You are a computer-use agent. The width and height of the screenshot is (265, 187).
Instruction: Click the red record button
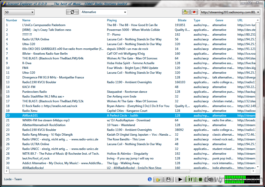point(194,12)
